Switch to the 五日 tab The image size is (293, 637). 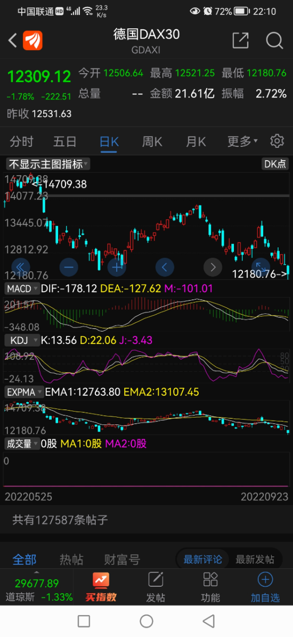point(65,141)
